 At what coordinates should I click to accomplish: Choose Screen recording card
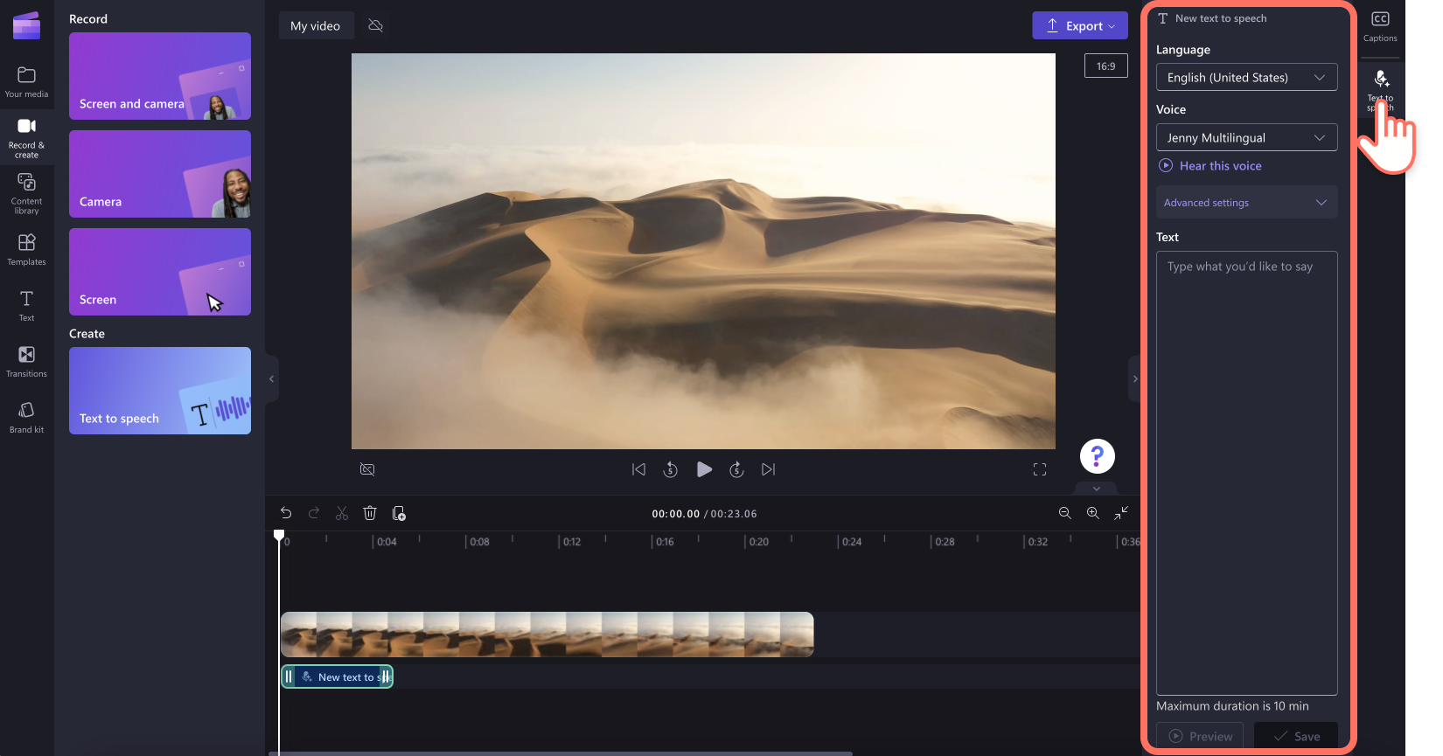tap(160, 272)
